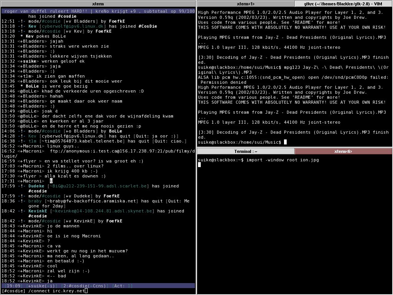Click the first 'THIS SOFTWARE COMES WITH ABSOLUTELY NO WARRANTY' line
The width and height of the screenshot is (393, 295).
(292, 27)
